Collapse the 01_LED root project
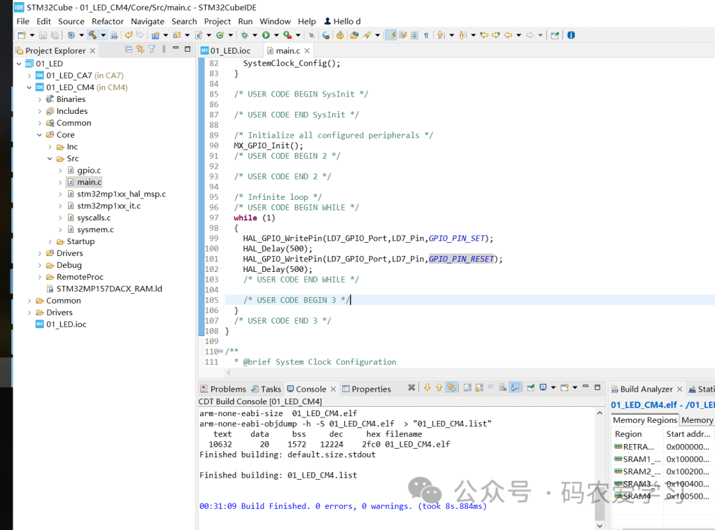This screenshot has width=715, height=530. 19,64
